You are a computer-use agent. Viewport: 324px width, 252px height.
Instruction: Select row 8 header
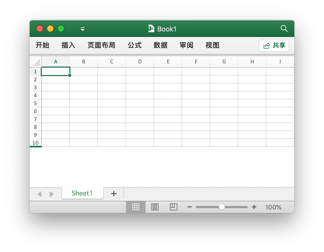(35, 127)
